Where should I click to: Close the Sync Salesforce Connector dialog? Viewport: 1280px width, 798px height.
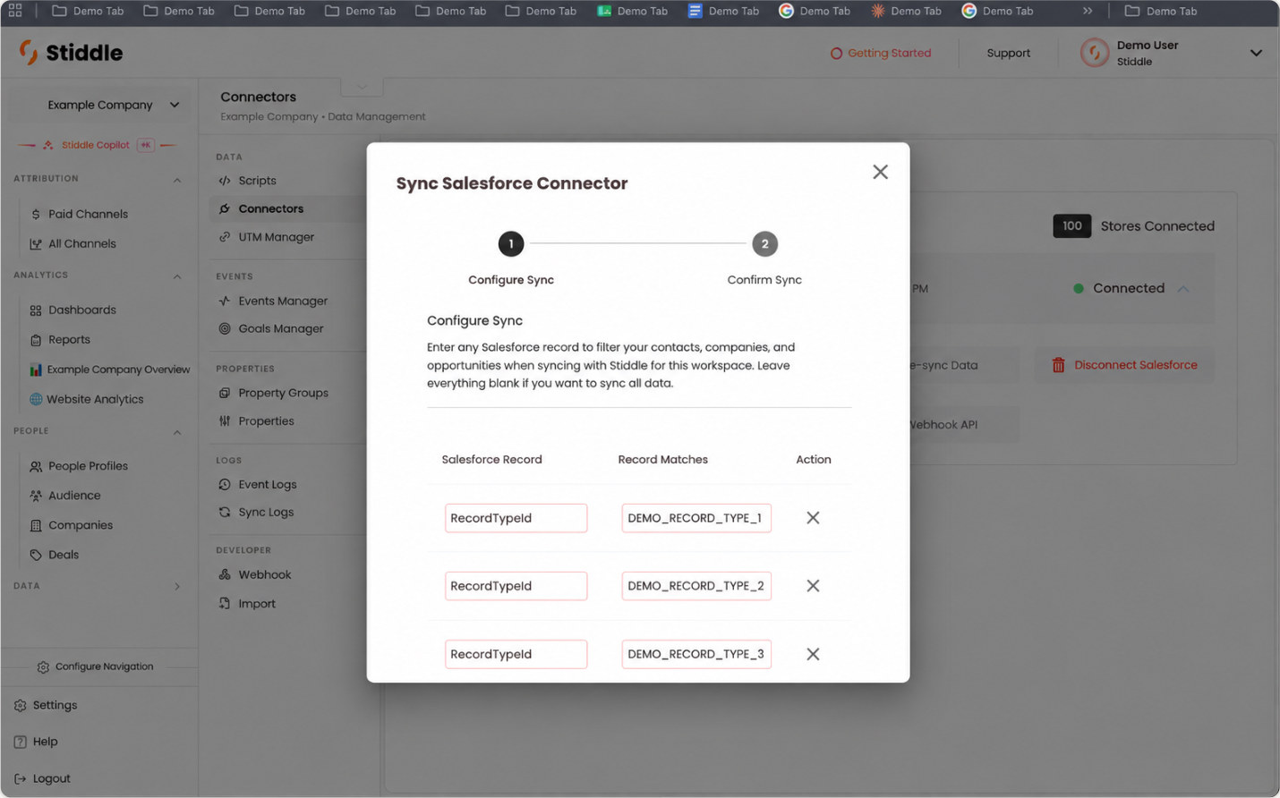point(880,172)
